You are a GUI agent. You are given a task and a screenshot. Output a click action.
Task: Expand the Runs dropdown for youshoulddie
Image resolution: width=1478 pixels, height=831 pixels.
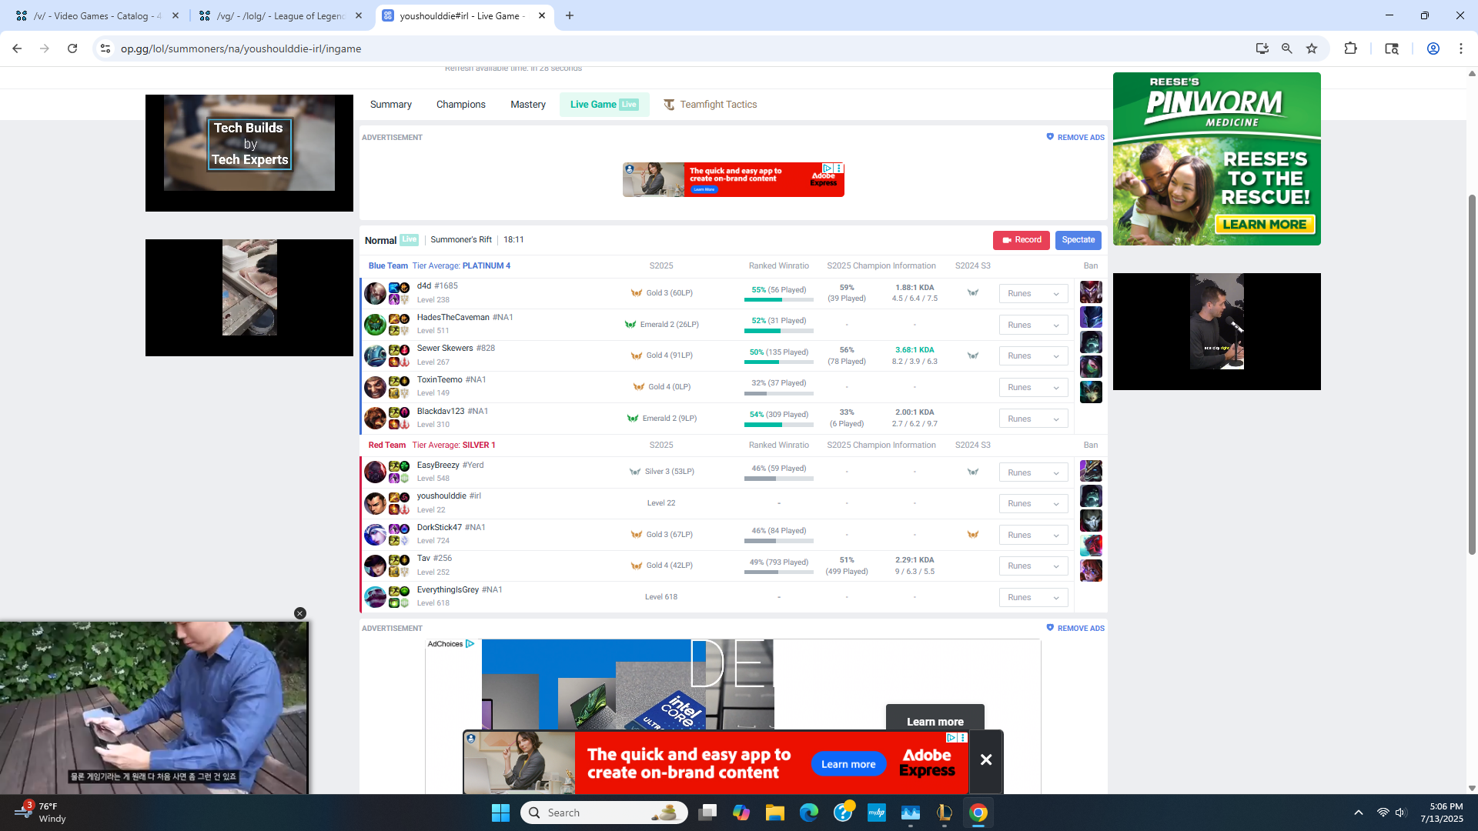[x=1033, y=504]
